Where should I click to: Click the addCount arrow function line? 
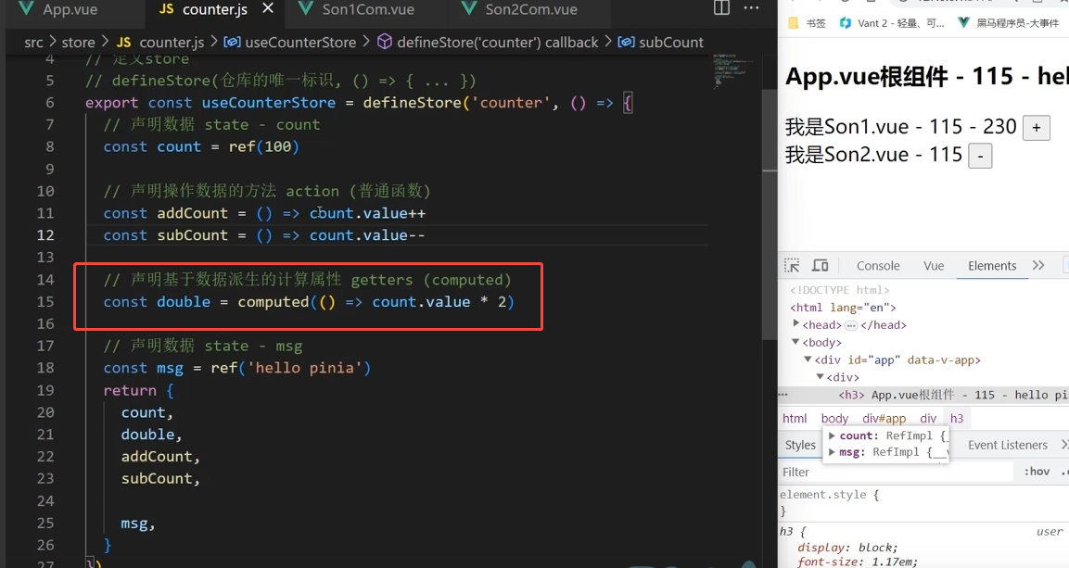(264, 213)
